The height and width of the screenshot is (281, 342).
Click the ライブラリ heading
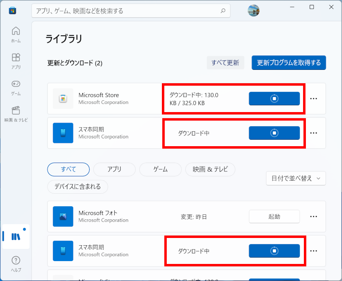(x=64, y=39)
